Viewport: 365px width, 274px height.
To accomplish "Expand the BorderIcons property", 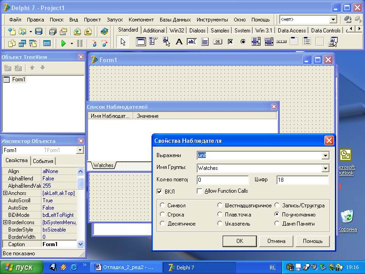I will pos(5,222).
